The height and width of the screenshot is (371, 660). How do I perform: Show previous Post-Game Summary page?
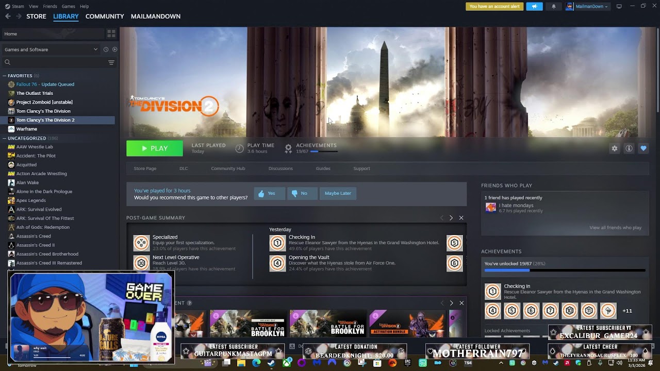click(441, 218)
